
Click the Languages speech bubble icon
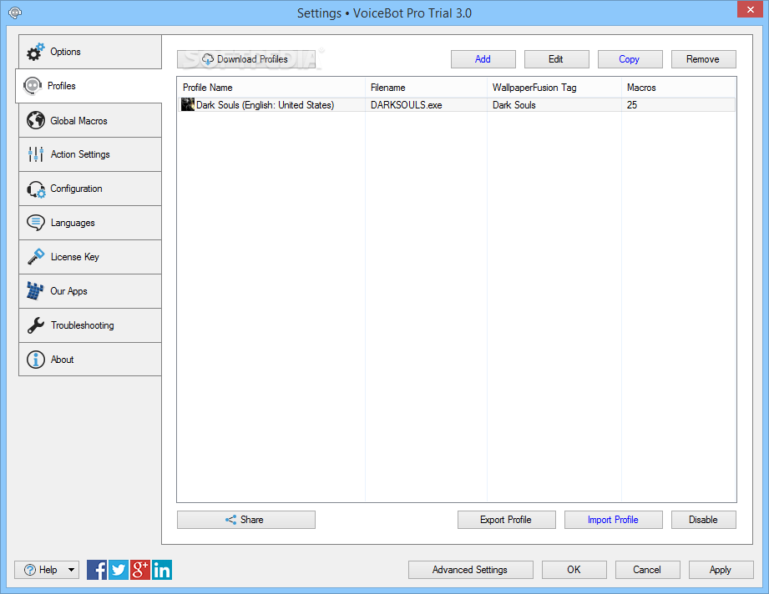point(36,223)
